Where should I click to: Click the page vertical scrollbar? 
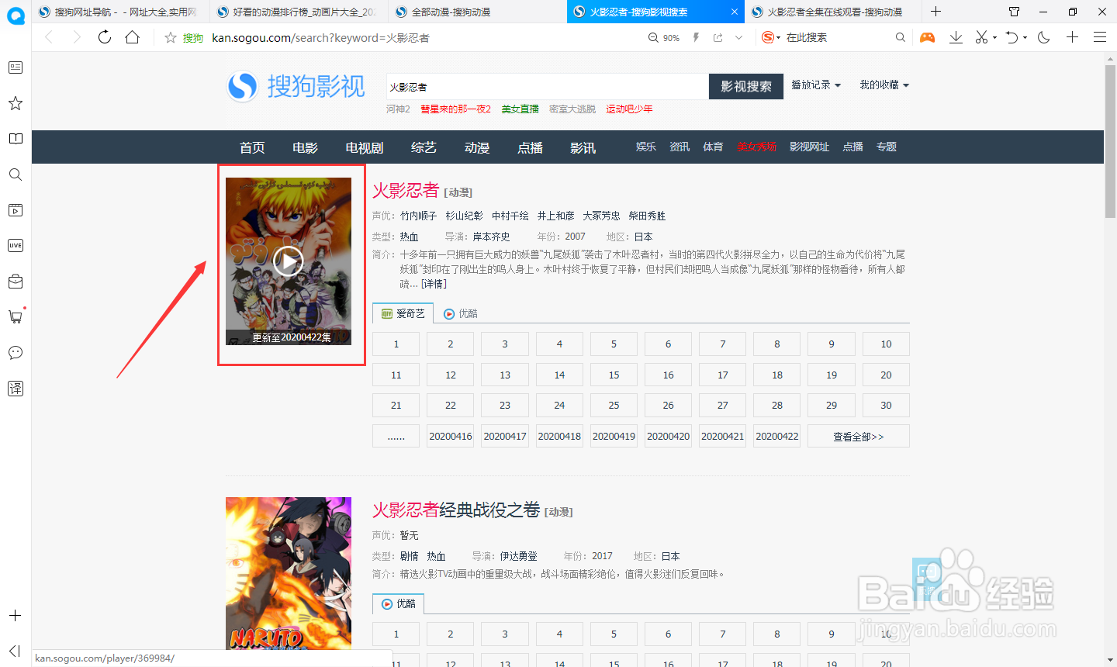pos(1110,140)
